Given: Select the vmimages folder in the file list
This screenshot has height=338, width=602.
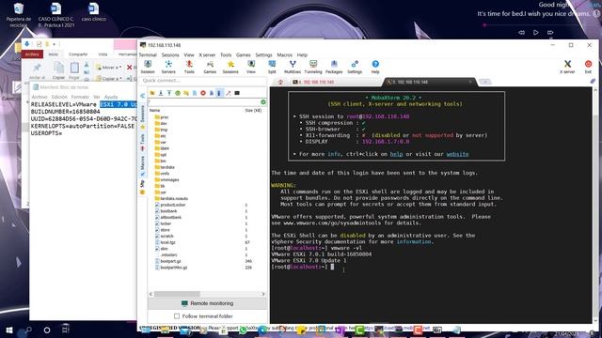Looking at the screenshot, I should (x=166, y=179).
